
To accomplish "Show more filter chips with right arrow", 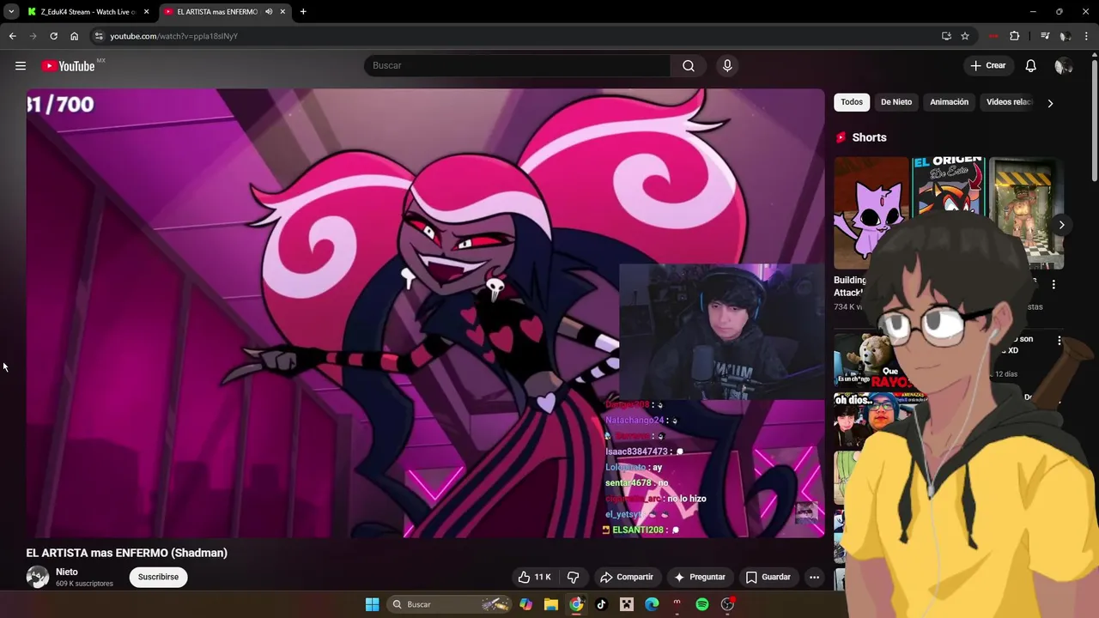I will [x=1050, y=103].
